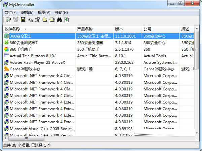This screenshot has height=151, width=202.
Task: Open the 视图(V) menu
Action: tap(44, 13)
